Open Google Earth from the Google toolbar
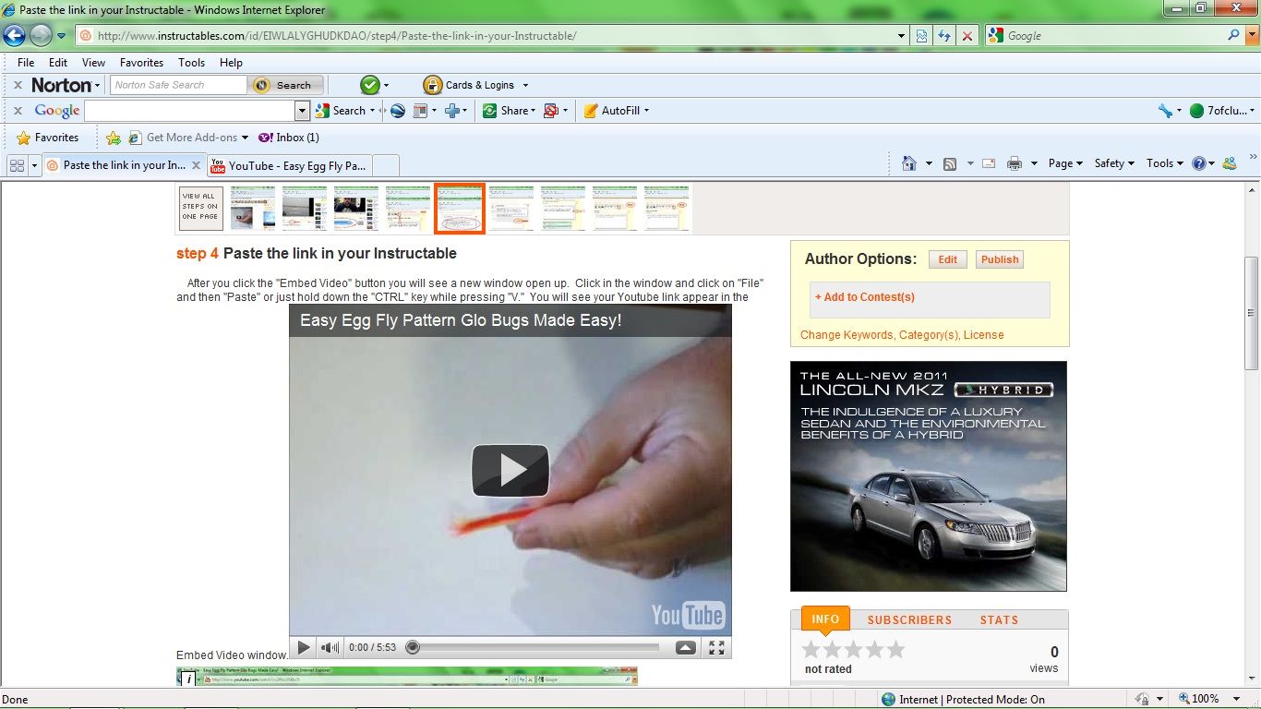 click(x=397, y=111)
